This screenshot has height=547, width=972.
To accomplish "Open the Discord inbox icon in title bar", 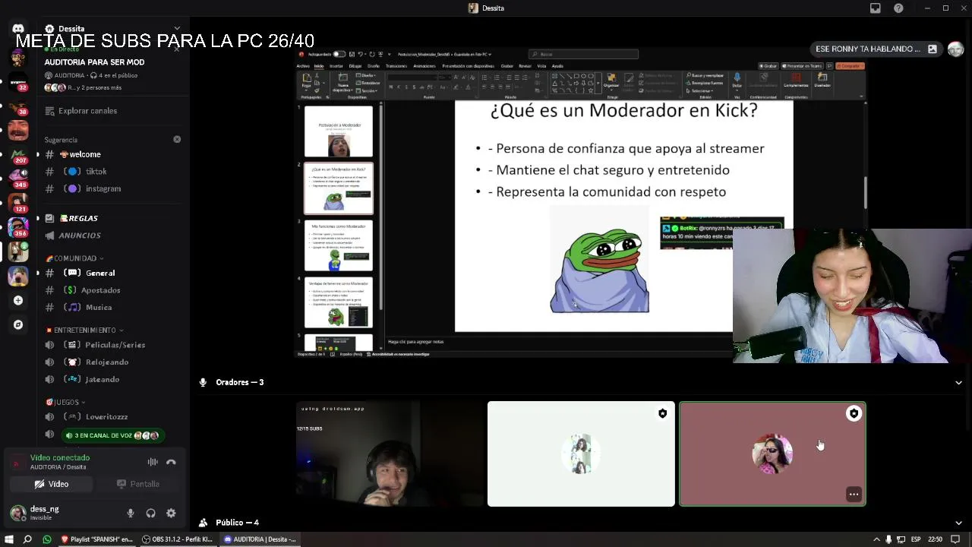I will tap(876, 8).
